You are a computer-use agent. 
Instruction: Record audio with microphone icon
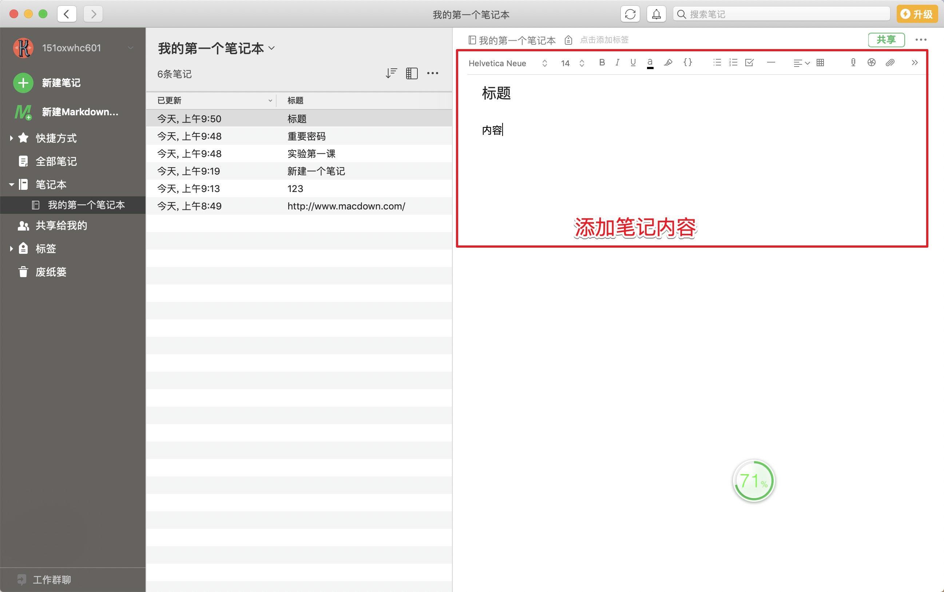853,63
